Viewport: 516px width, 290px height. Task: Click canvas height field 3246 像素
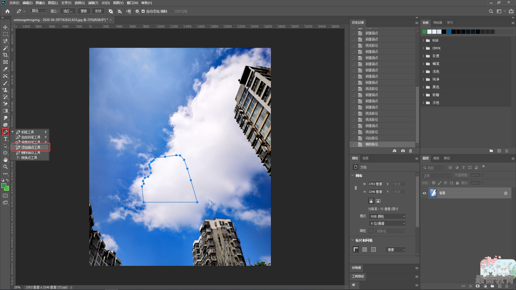[375, 192]
